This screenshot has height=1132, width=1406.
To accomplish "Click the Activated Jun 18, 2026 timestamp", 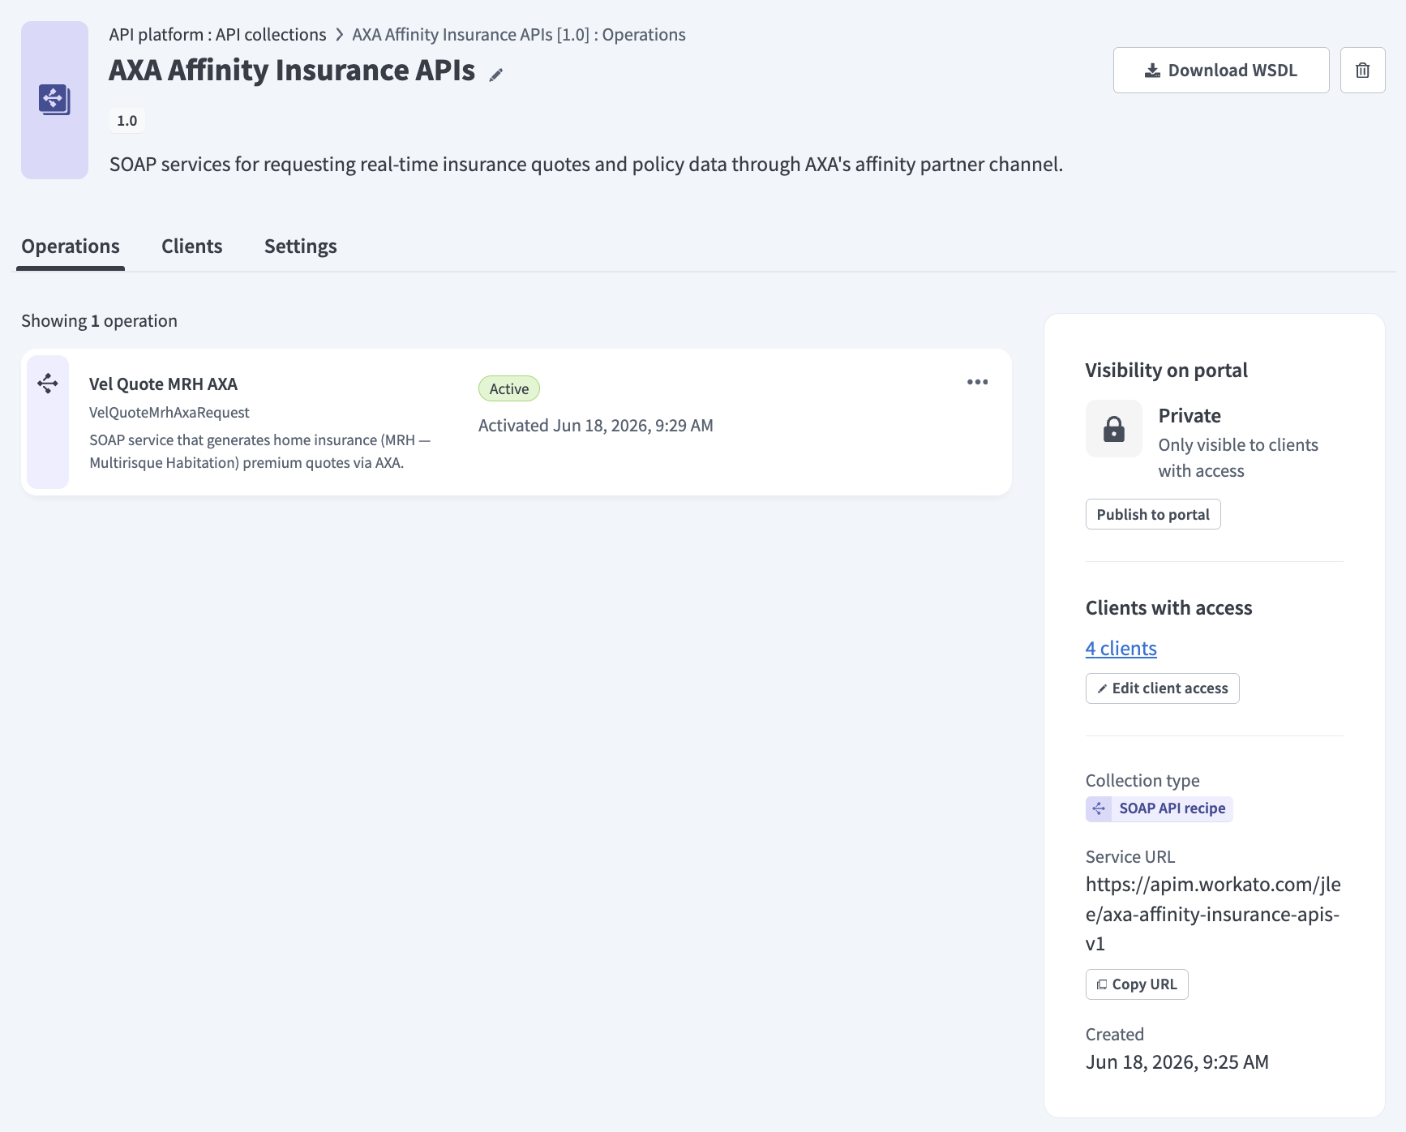I will tap(596, 426).
